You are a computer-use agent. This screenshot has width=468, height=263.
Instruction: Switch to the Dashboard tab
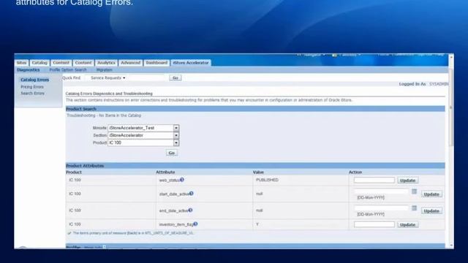click(x=156, y=63)
